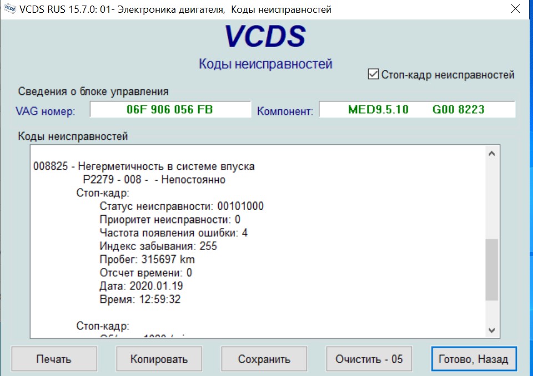Screen dimensions: 533x376
Task: Click the VAG номер field 06F 906 056 FB
Action: (x=170, y=110)
